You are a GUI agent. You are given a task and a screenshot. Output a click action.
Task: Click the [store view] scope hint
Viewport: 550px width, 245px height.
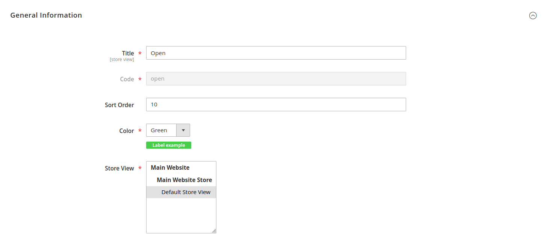click(x=122, y=60)
